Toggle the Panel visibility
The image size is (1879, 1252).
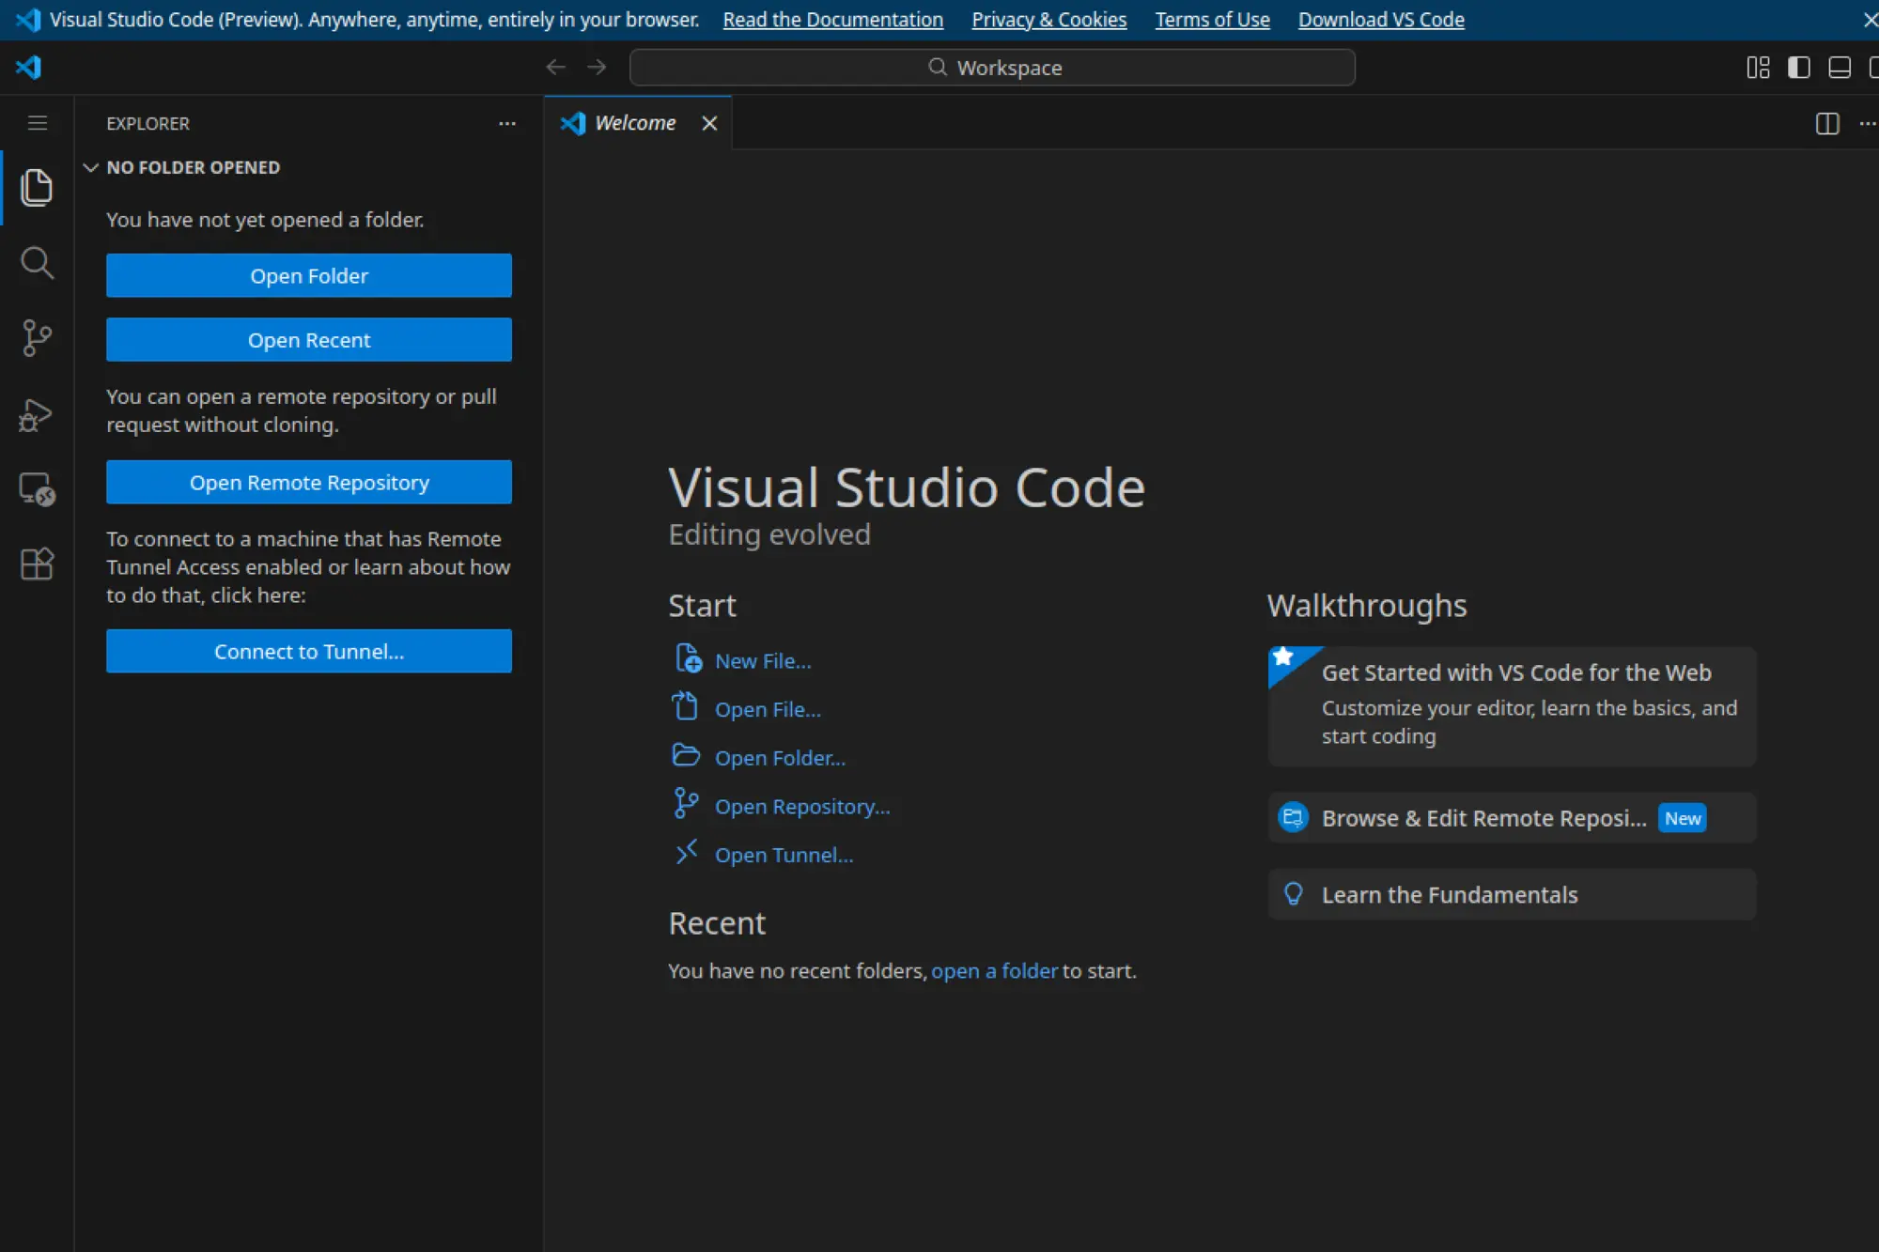tap(1839, 67)
